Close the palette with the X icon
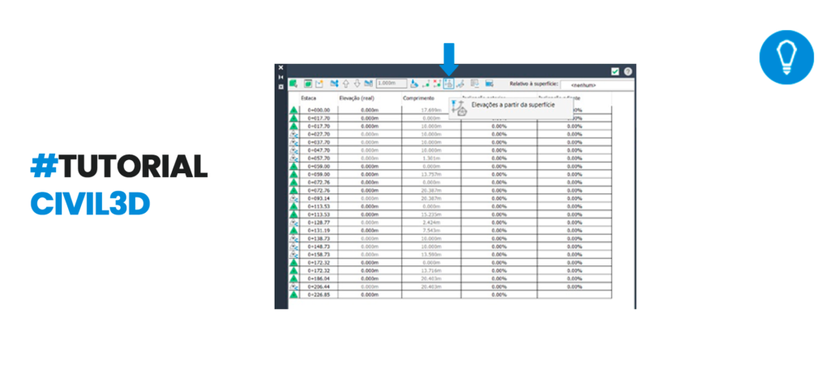This screenshot has height=373, width=830. (x=280, y=68)
